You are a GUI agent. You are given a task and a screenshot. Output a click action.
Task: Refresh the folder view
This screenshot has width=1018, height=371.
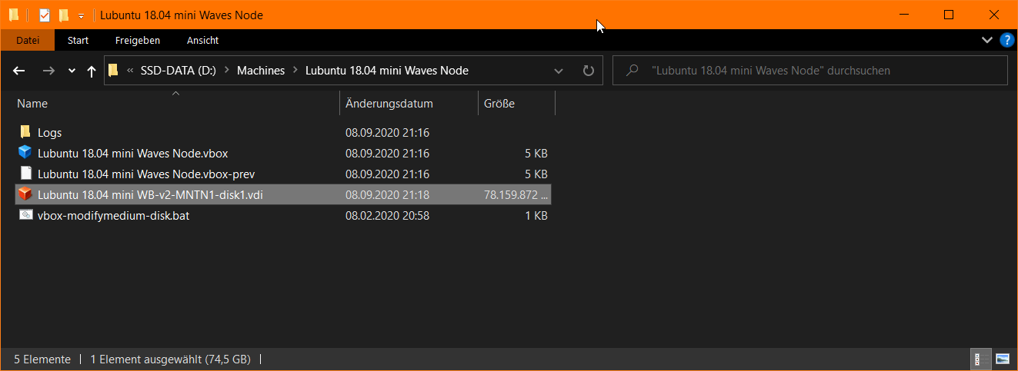(x=589, y=71)
